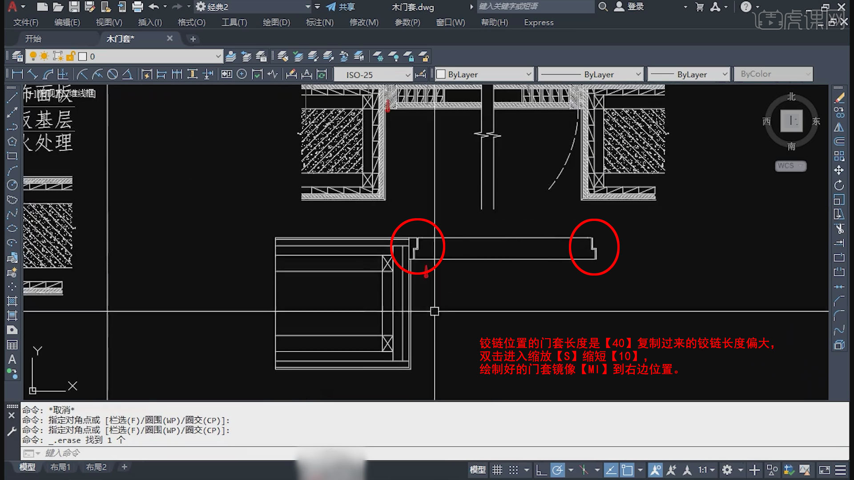Select the Circle draw tool

click(x=12, y=185)
